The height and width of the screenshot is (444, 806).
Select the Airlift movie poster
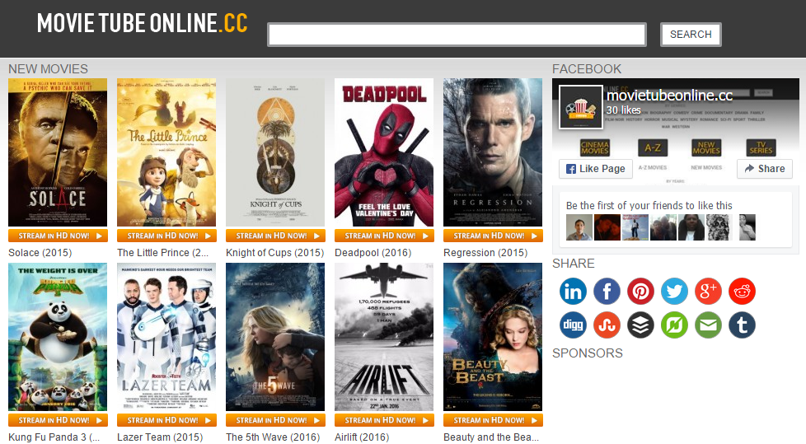[x=384, y=337]
